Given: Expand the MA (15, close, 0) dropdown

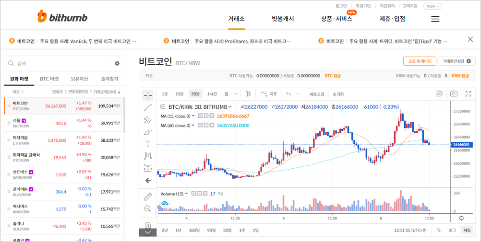Looking at the screenshot, I should pos(193,116).
